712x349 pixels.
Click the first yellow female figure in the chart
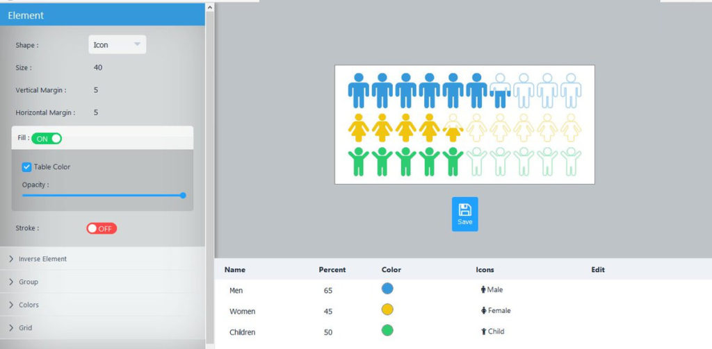(358, 128)
